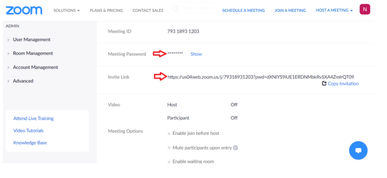
Task: Expand Room Management section
Action: click(32, 53)
